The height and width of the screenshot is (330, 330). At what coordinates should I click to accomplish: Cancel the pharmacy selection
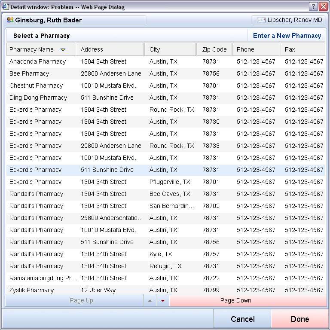point(242,319)
